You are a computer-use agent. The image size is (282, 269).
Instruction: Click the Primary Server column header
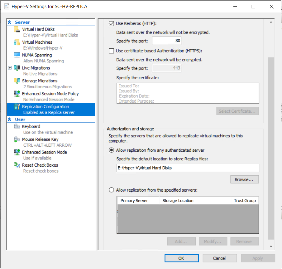pos(138,201)
